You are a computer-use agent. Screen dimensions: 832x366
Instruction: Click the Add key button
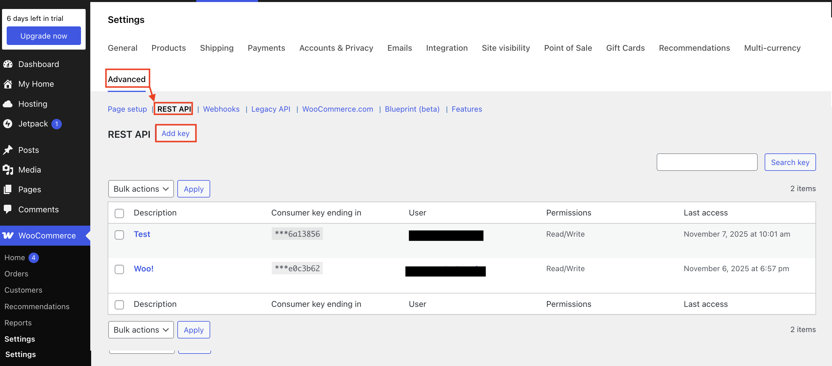click(x=175, y=133)
